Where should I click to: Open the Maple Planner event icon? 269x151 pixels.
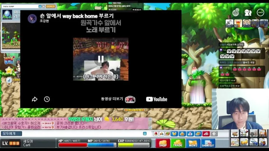10,60
